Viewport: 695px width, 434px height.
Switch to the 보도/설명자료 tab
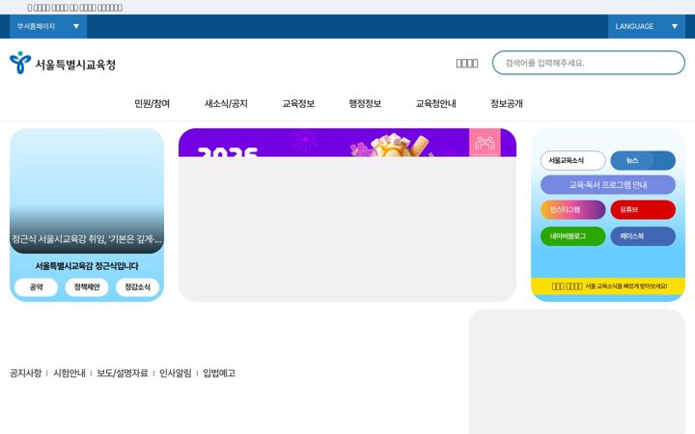coord(123,373)
